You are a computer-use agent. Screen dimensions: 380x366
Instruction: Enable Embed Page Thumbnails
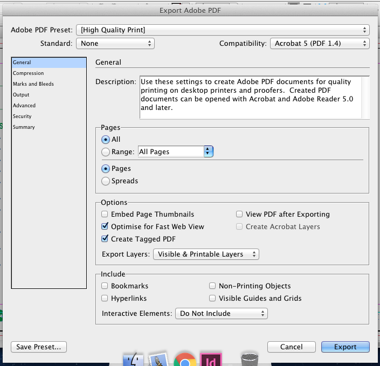105,214
